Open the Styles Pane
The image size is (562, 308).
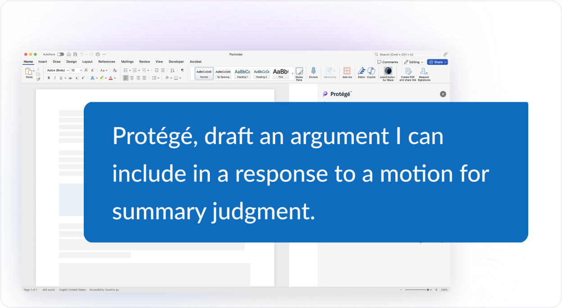(x=299, y=74)
